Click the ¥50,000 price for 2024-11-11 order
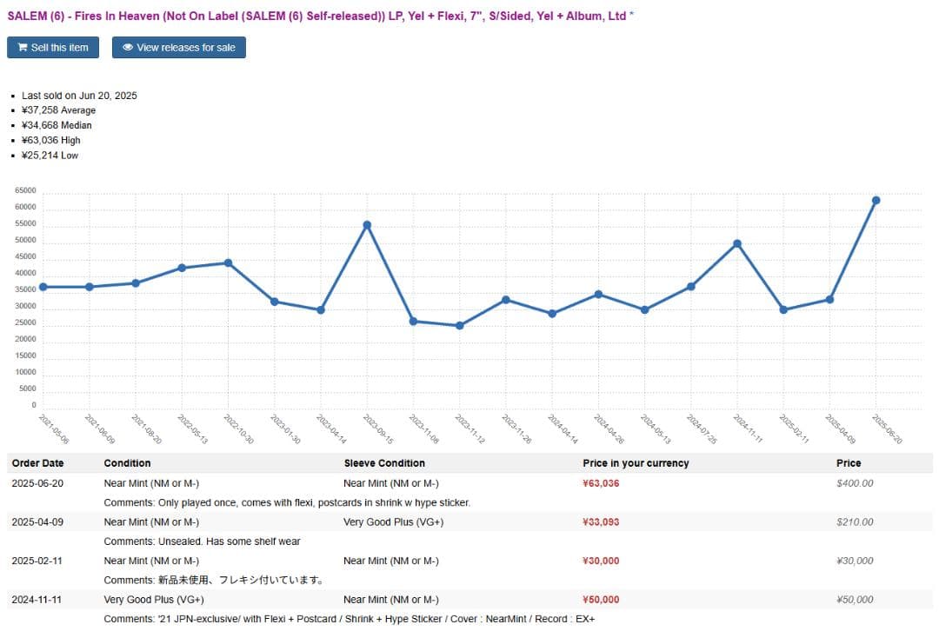 (601, 600)
